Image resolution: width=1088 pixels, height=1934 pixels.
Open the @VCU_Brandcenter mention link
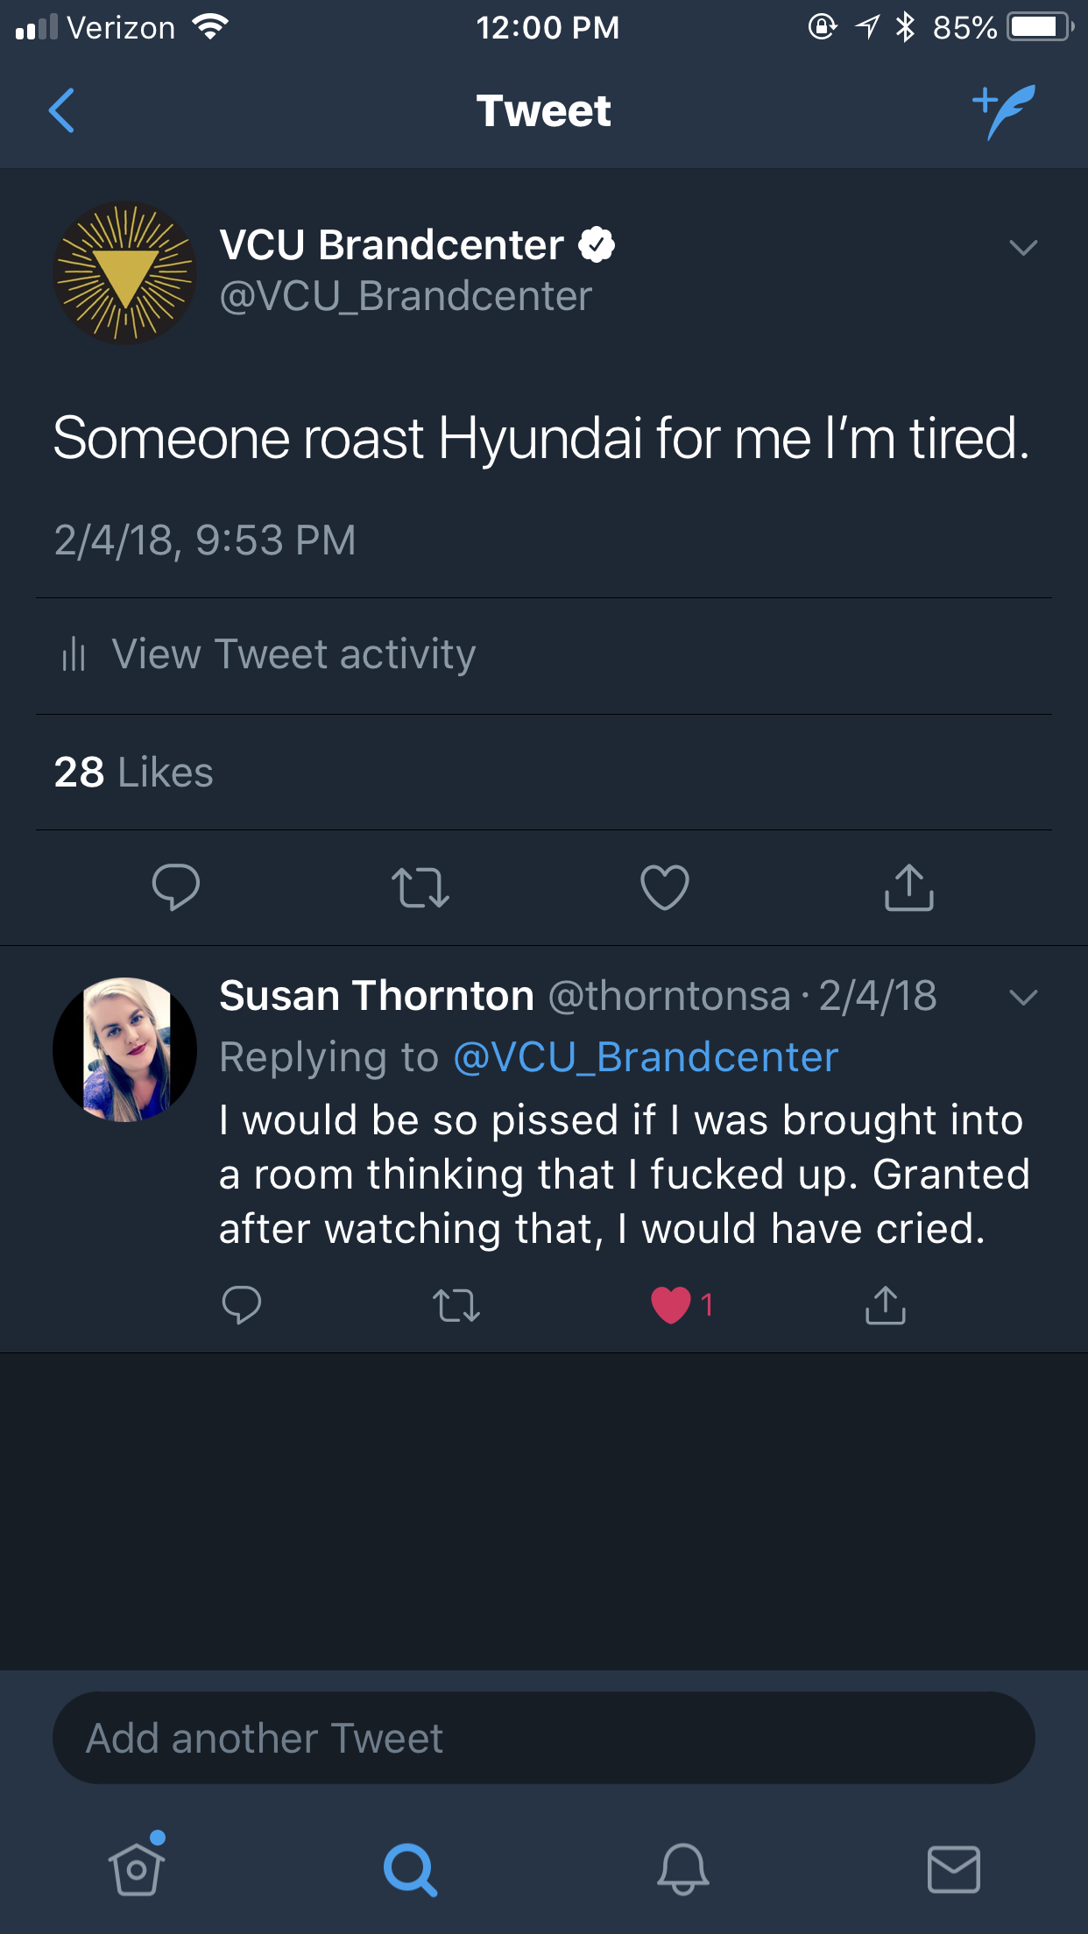[x=646, y=1057]
